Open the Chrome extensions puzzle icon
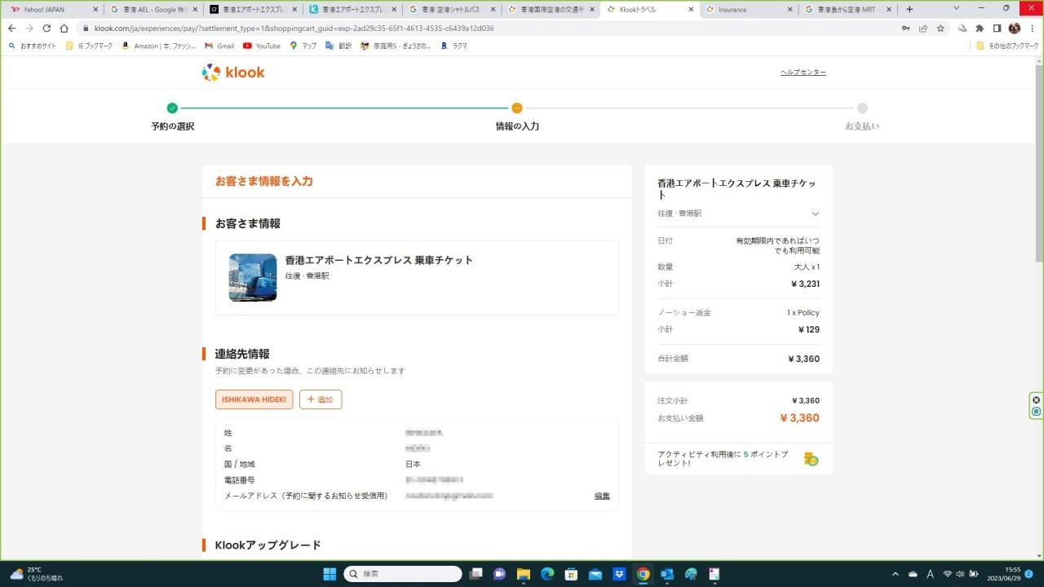Viewport: 1044px width, 587px height. coord(980,28)
